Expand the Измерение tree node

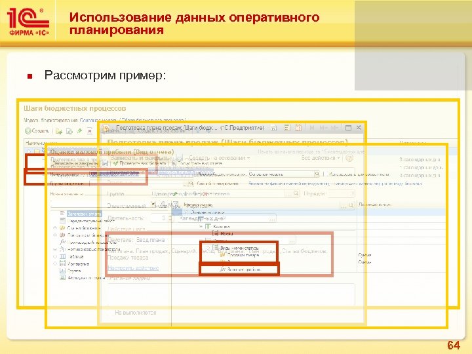pos(55,264)
